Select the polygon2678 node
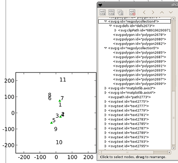The height and width of the screenshot is (163, 178). (140, 35)
